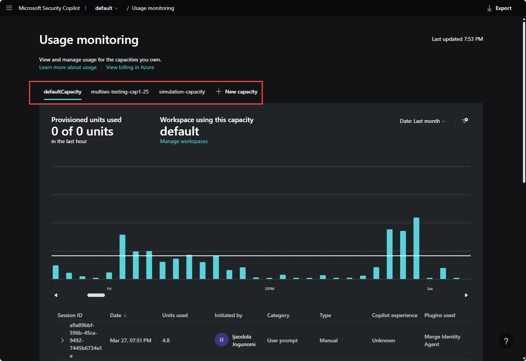Select the simulation-capacity tab
The image size is (526, 361).
pos(182,92)
